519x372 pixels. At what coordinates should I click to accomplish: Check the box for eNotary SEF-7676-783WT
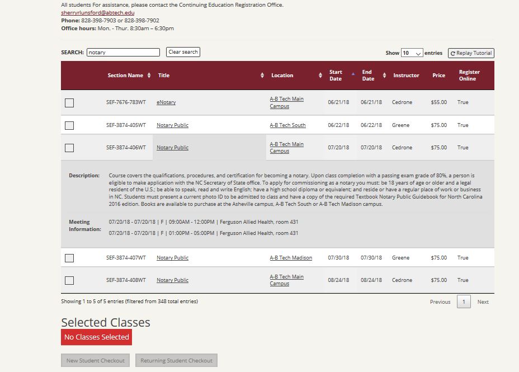(x=69, y=102)
